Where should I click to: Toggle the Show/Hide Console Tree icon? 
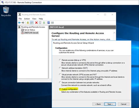(32, 23)
